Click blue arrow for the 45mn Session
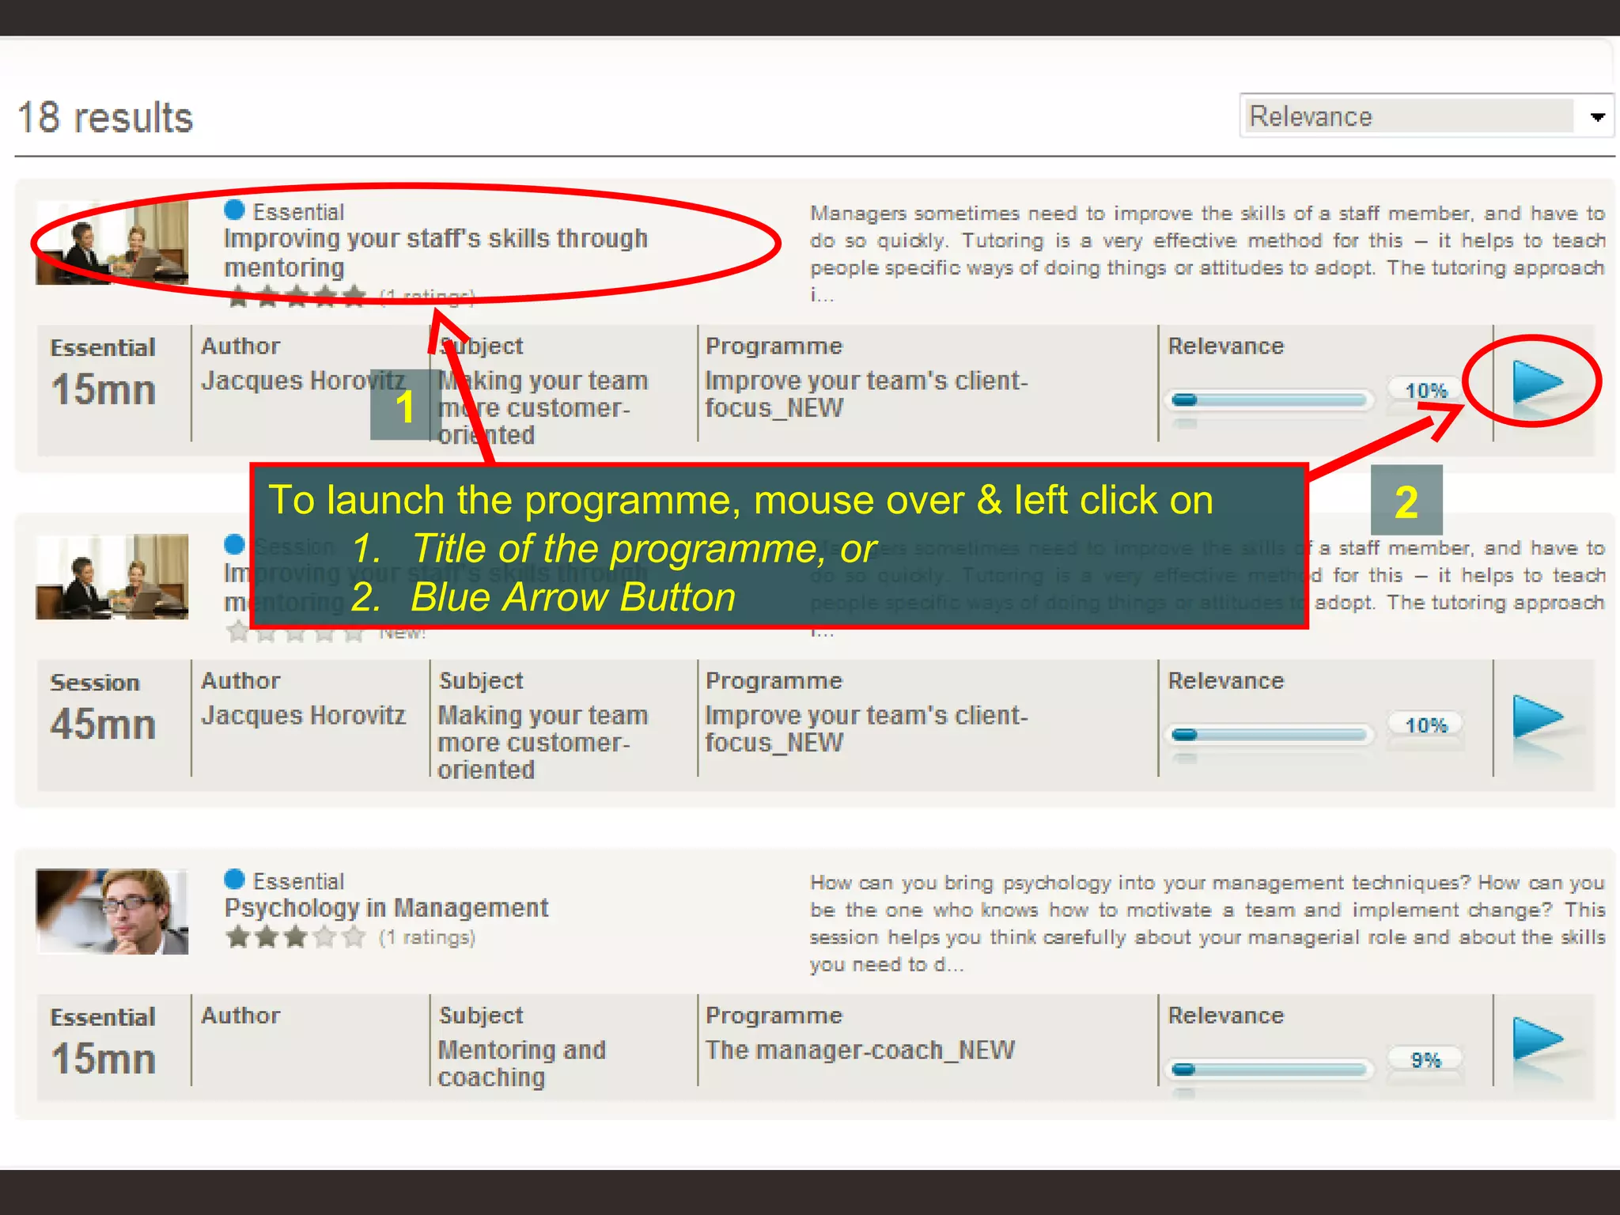Screen dimensions: 1620x1215 [x=1537, y=717]
